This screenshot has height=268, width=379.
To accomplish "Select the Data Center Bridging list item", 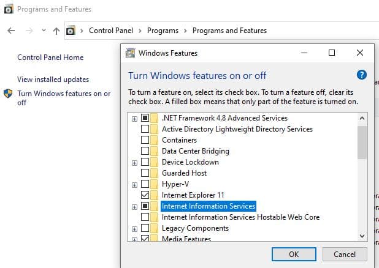I will click(x=195, y=151).
